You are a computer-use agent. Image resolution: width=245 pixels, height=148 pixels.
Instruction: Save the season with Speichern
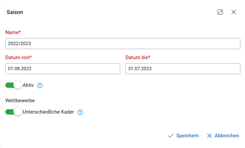(x=187, y=136)
